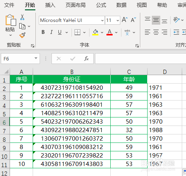Switch to the 插入 ribbon tab
This screenshot has height=176, width=186.
tap(50, 5)
